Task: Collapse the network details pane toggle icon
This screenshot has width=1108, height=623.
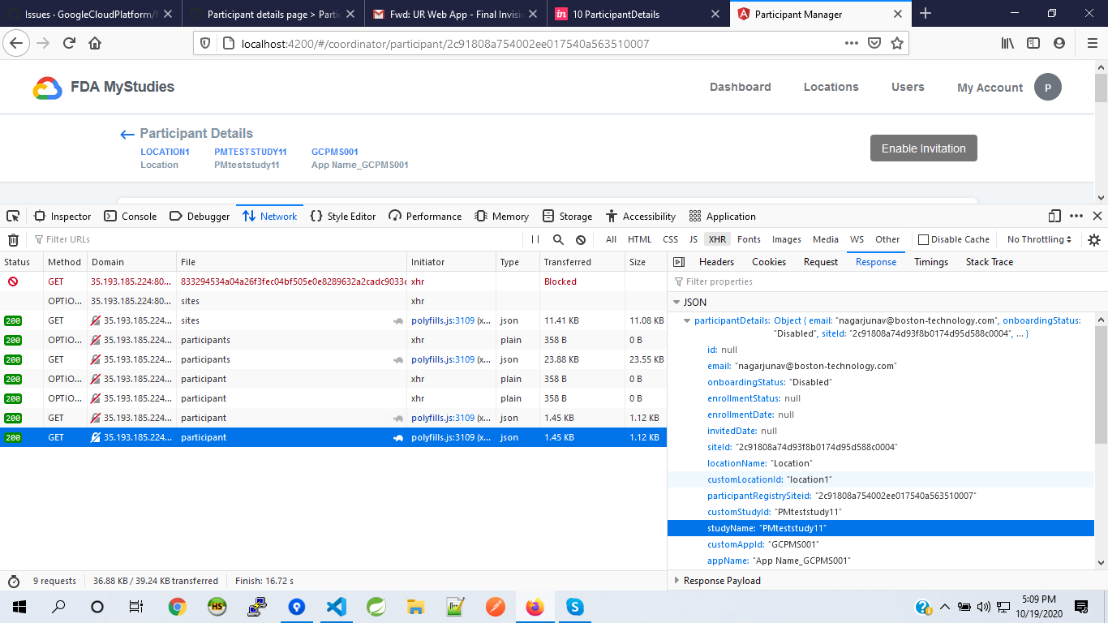Action: click(680, 262)
